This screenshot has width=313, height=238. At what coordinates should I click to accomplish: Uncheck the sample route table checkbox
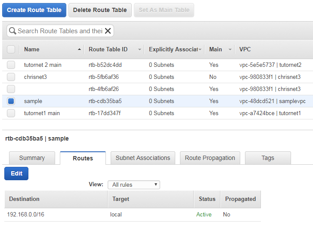11,101
